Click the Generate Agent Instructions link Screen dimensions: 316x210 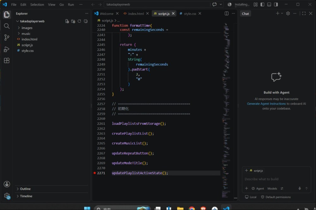tap(266, 104)
